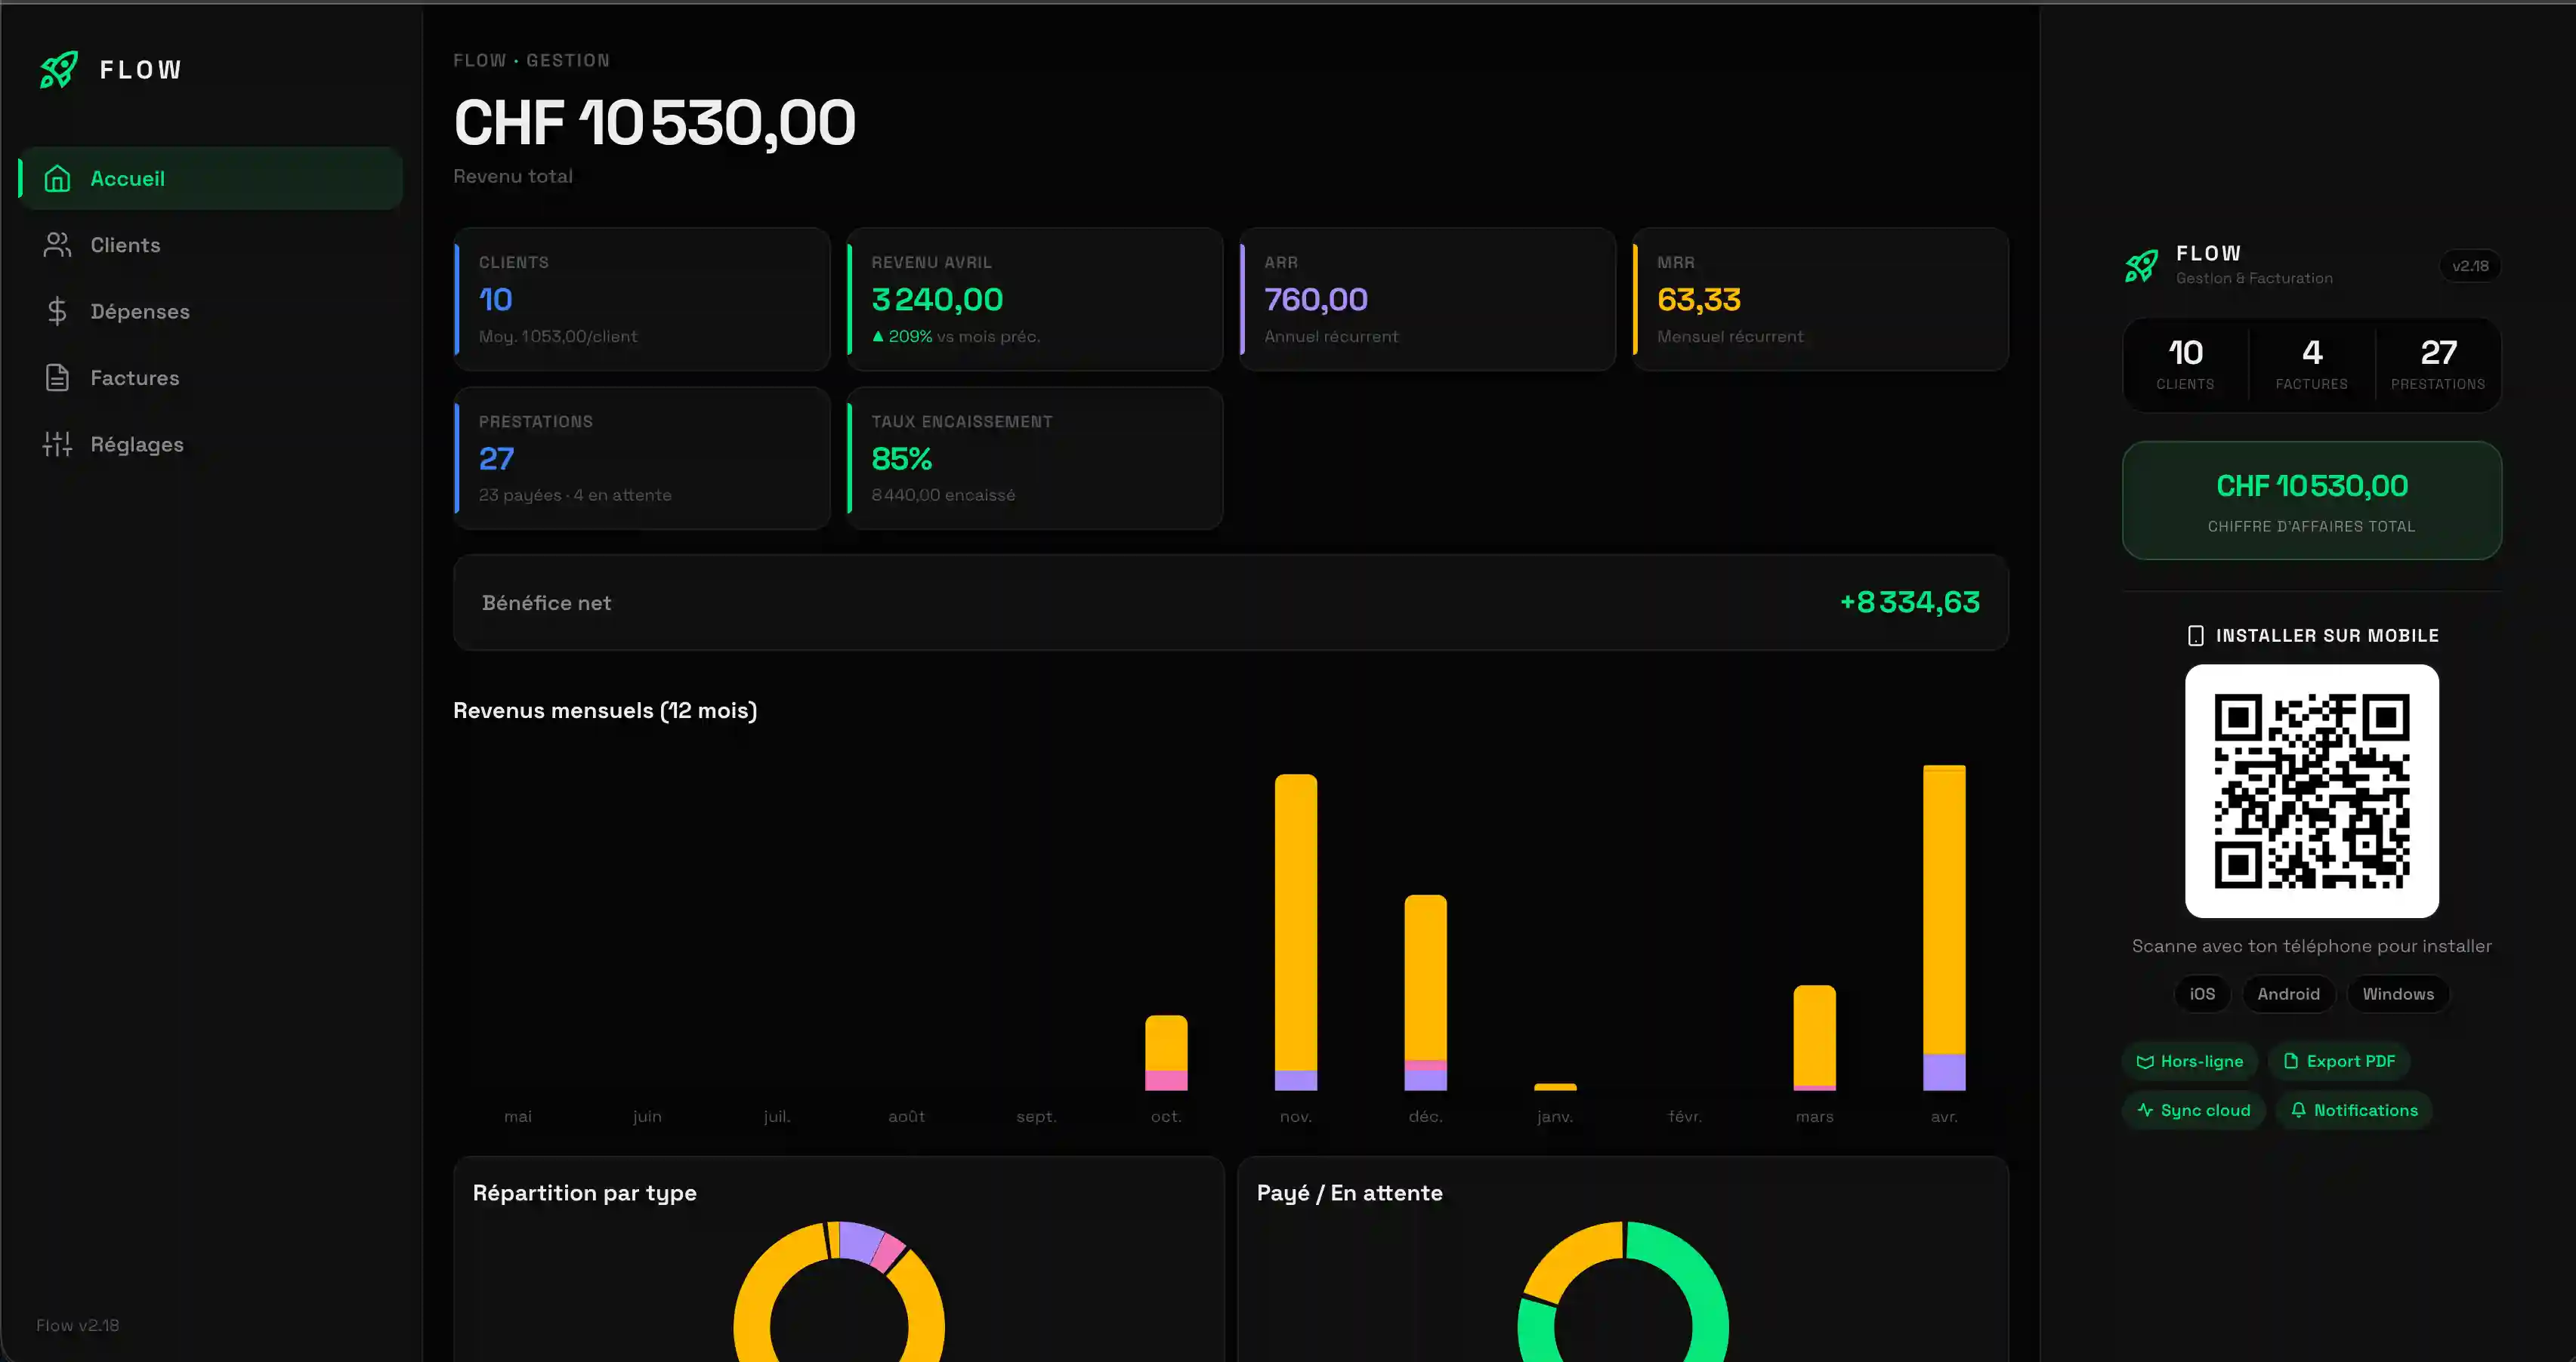The height and width of the screenshot is (1362, 2576).
Task: Click the rocket icon in Flow info panel
Action: 2141,266
